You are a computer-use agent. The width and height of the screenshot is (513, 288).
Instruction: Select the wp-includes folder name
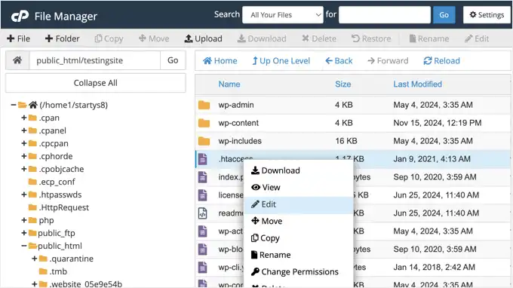pos(240,141)
